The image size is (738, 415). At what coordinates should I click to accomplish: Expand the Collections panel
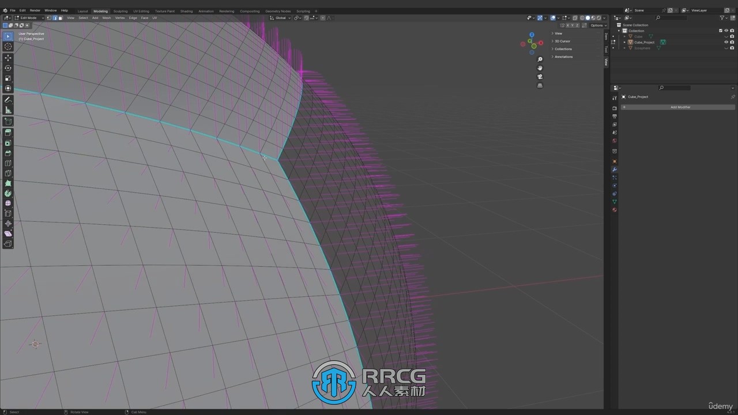point(562,49)
